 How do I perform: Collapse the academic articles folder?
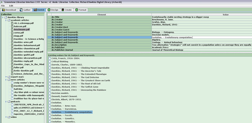point(6,20)
